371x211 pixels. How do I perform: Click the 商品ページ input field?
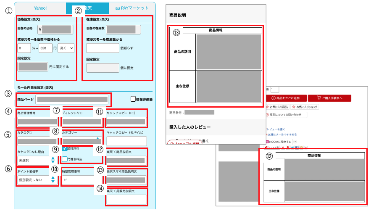point(72,100)
